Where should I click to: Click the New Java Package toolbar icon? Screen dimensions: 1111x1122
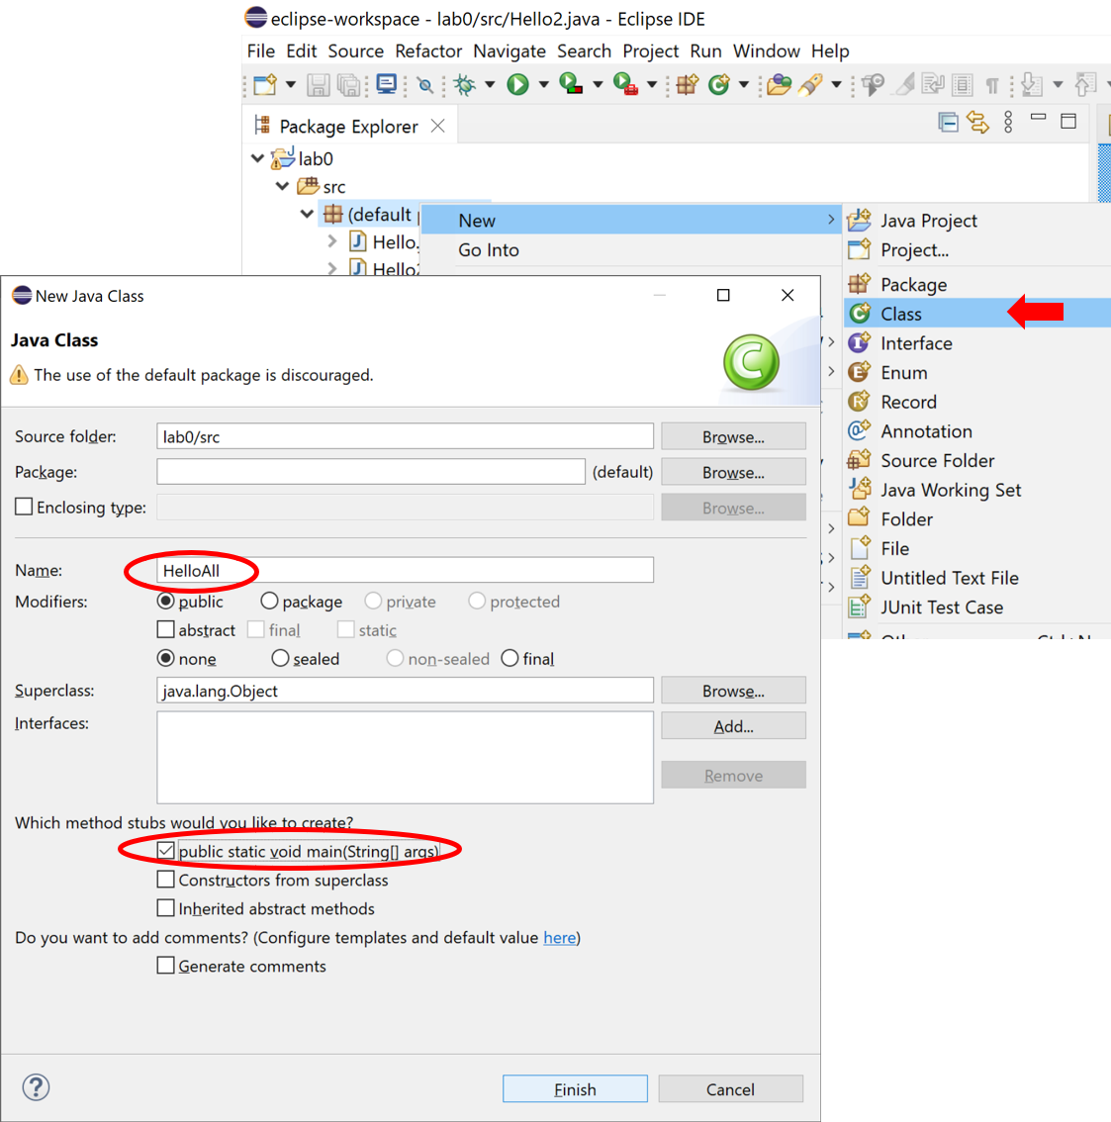click(687, 84)
